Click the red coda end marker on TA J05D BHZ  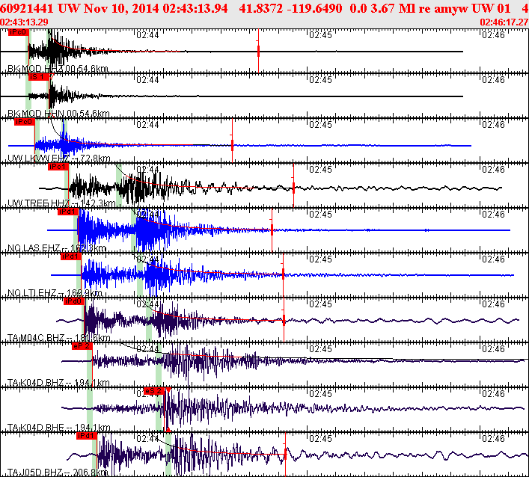tap(285, 454)
